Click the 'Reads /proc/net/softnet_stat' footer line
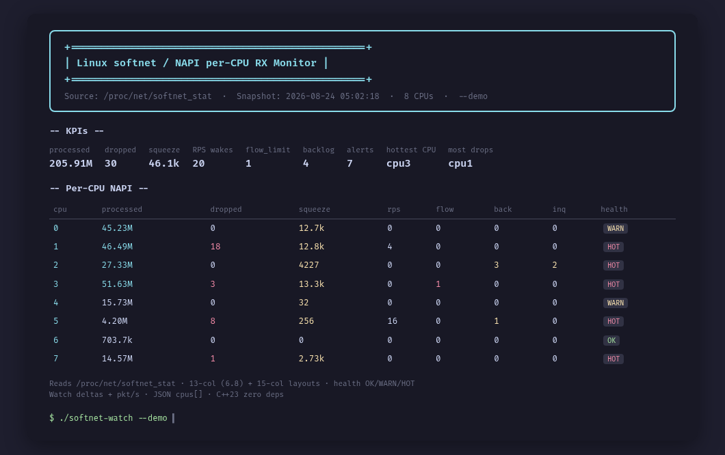The image size is (725, 455). [x=232, y=383]
